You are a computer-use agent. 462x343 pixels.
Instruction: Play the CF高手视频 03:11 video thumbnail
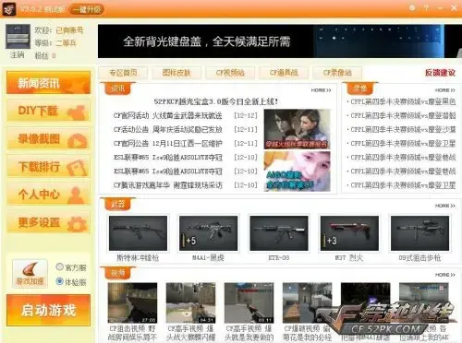(249, 302)
